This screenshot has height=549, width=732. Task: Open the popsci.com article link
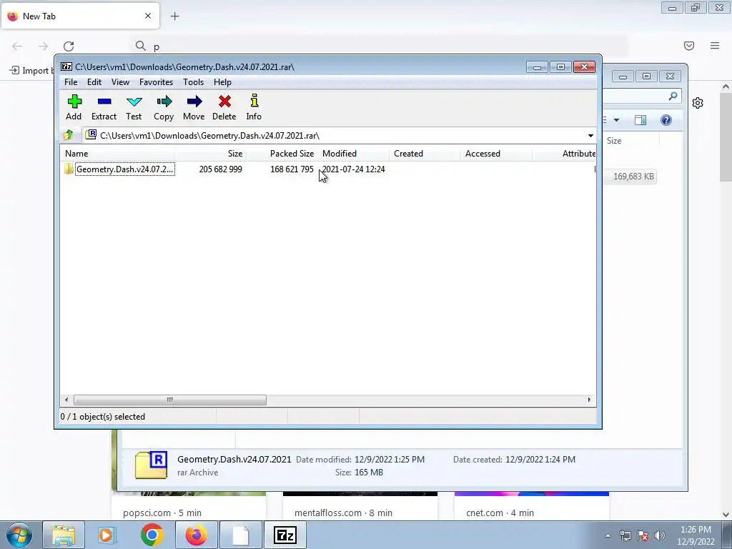point(162,513)
